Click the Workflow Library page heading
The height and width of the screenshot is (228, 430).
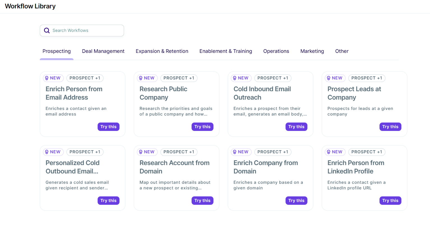tap(30, 6)
